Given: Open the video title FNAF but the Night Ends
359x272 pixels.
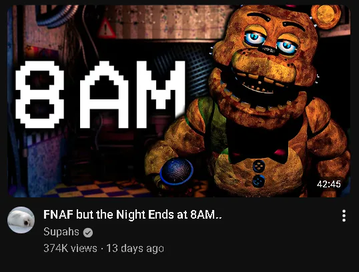Looking at the screenshot, I should [133, 215].
